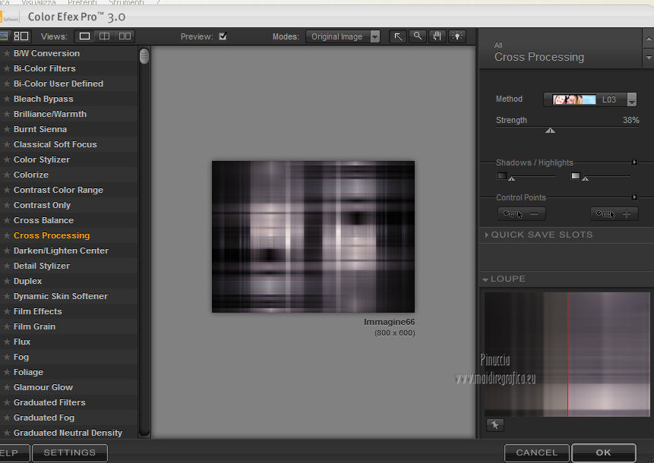Select the Film Effects filter
654x463 pixels.
37,311
